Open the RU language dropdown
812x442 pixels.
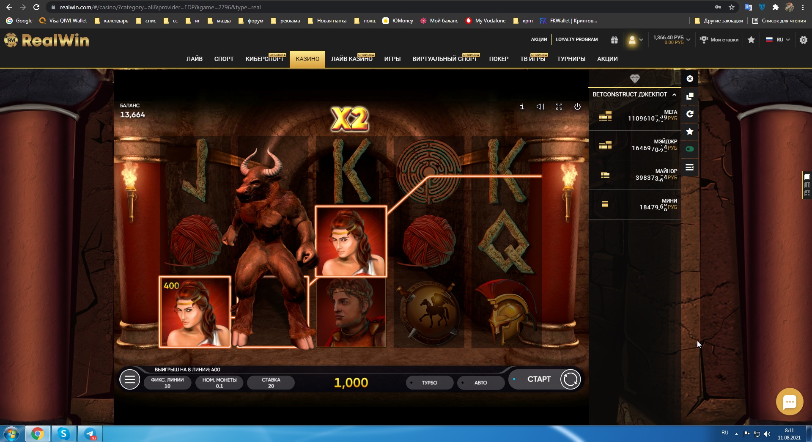click(x=778, y=40)
